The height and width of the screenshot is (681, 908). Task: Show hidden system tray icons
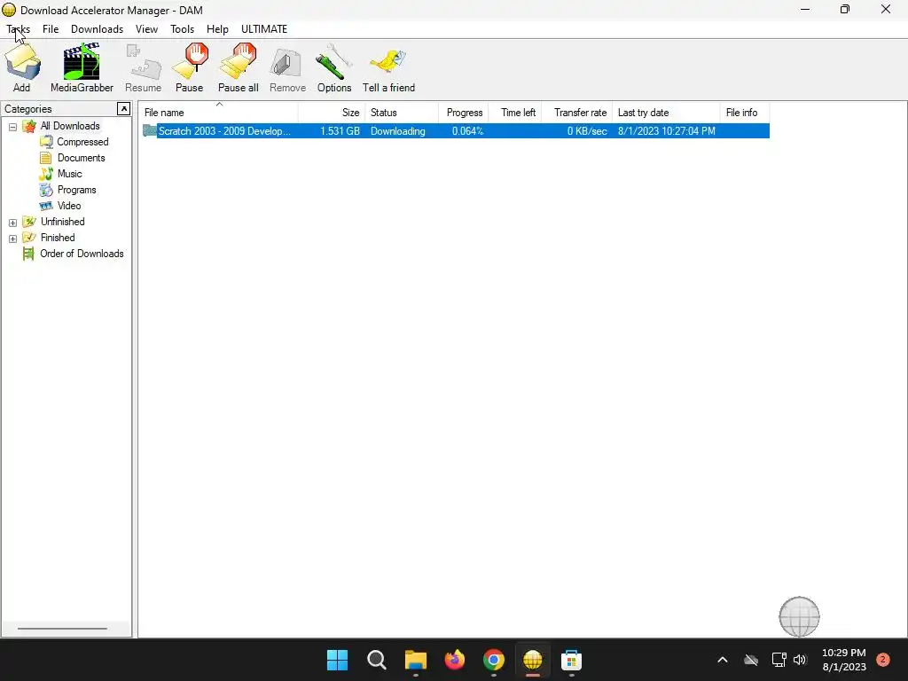coord(723,660)
